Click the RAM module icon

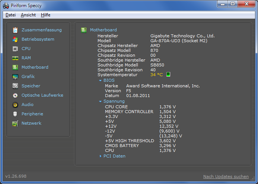[x=15, y=58]
